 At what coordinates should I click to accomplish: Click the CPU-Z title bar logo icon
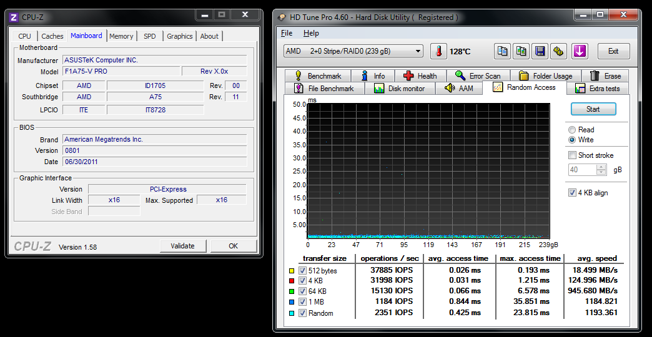[14, 17]
